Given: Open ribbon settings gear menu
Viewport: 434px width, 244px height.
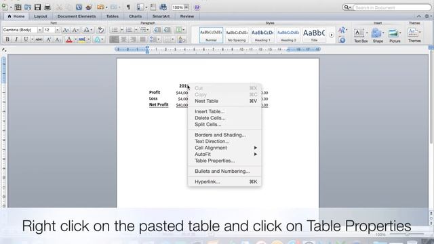Looking at the screenshot, I should tap(427, 16).
